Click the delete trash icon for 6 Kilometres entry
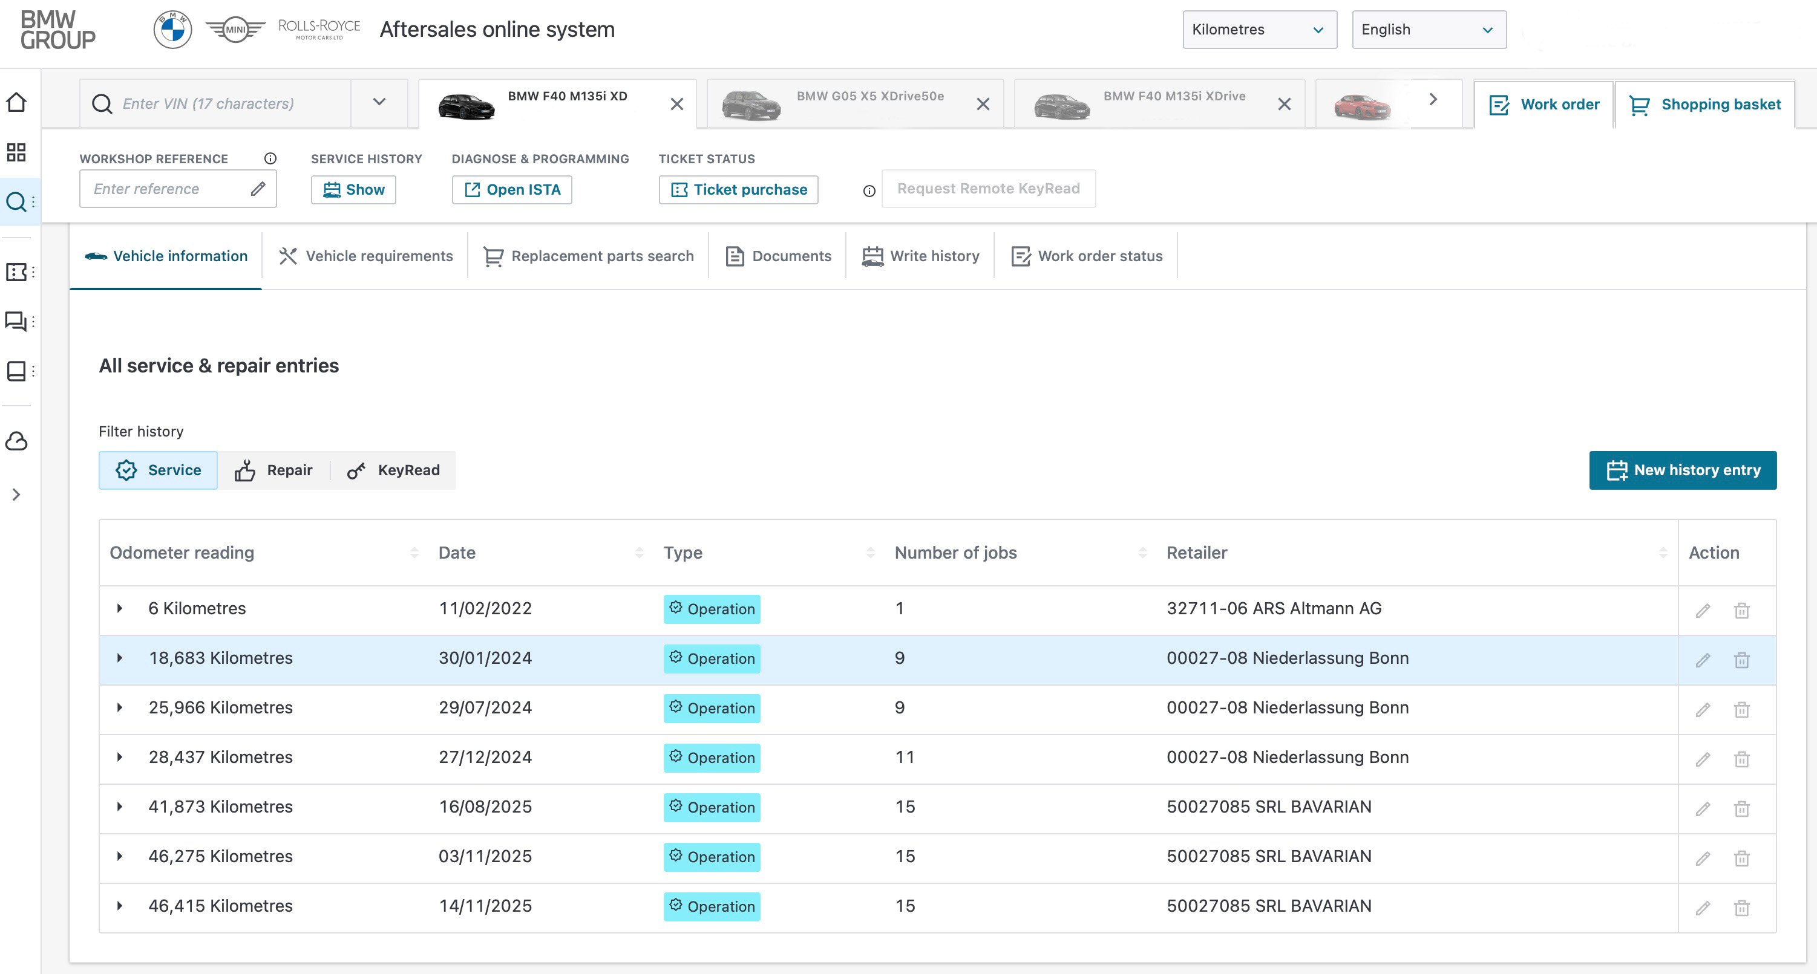 tap(1741, 610)
